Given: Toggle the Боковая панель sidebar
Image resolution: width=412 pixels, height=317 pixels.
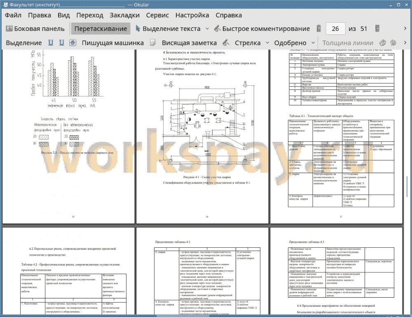Looking at the screenshot, I should (x=35, y=29).
